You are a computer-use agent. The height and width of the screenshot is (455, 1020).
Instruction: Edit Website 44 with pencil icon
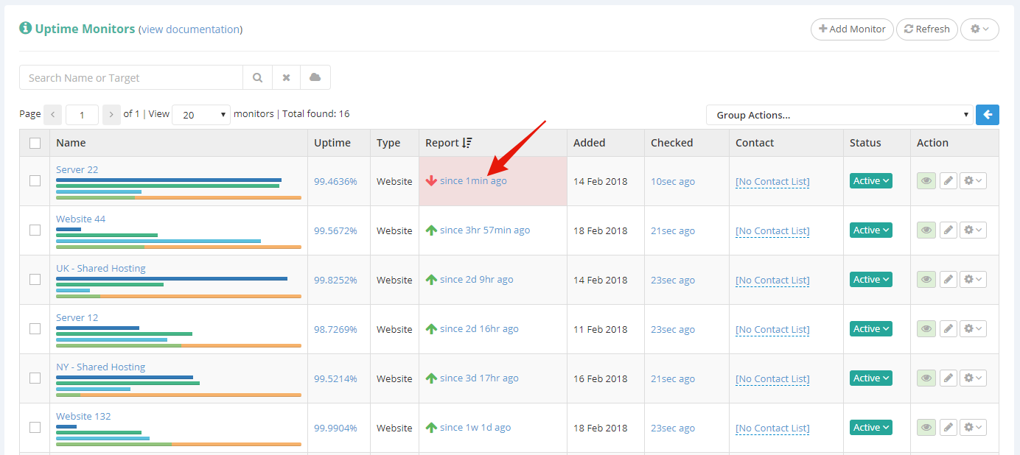click(x=949, y=230)
